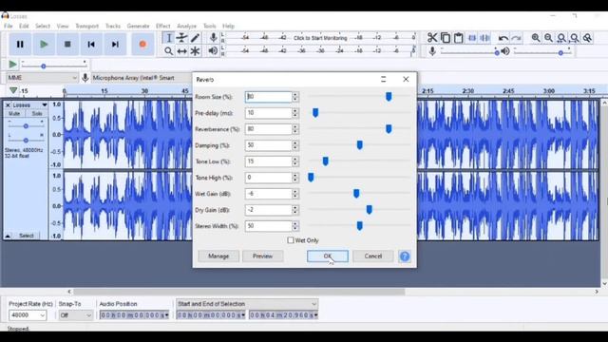Click the Zoom Out magnifier
Viewport: 608px width, 342px height.
[548, 38]
